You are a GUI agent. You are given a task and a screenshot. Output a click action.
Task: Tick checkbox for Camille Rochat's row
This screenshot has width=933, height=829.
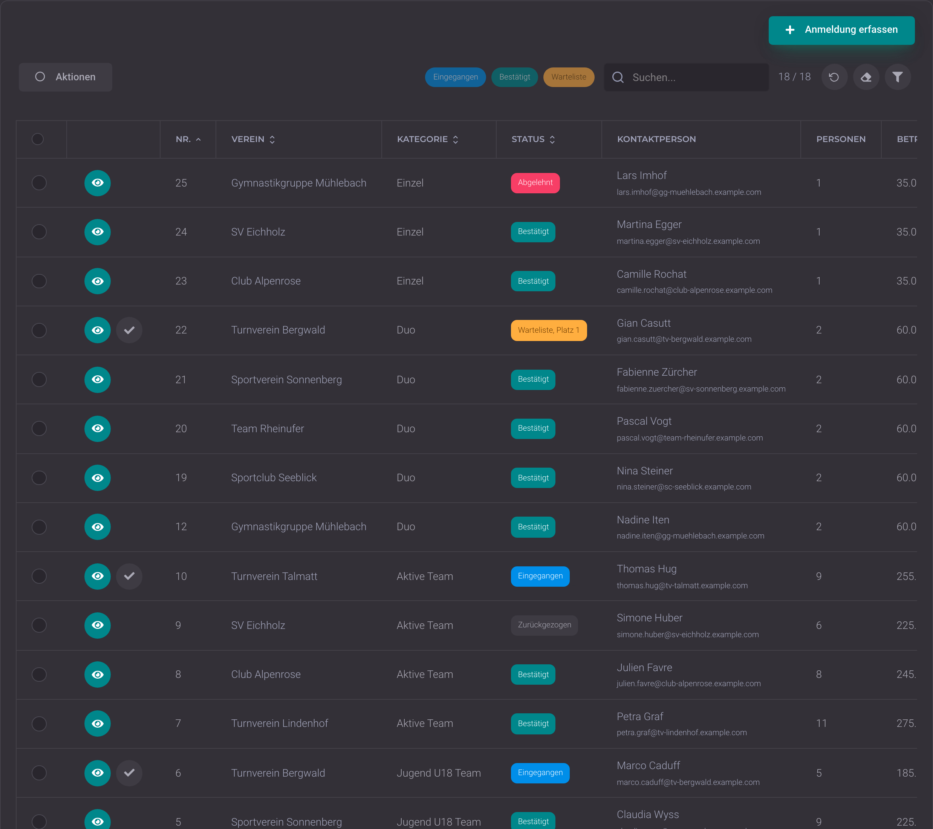pyautogui.click(x=39, y=281)
